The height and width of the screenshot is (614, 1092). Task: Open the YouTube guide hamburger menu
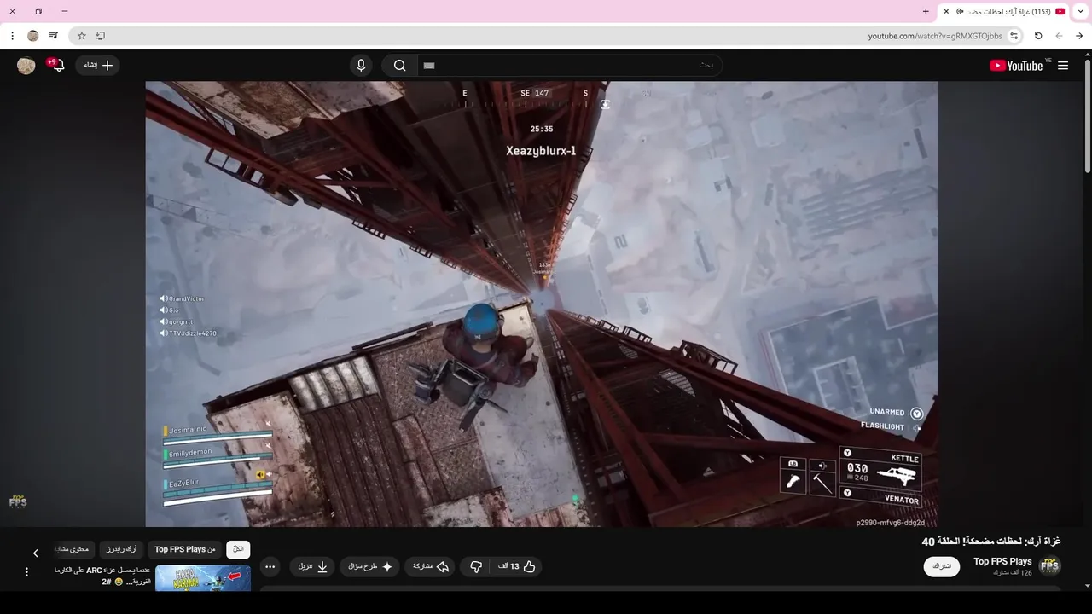coord(1063,66)
